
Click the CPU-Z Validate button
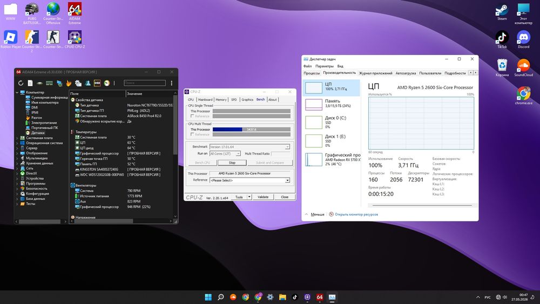pos(263,197)
